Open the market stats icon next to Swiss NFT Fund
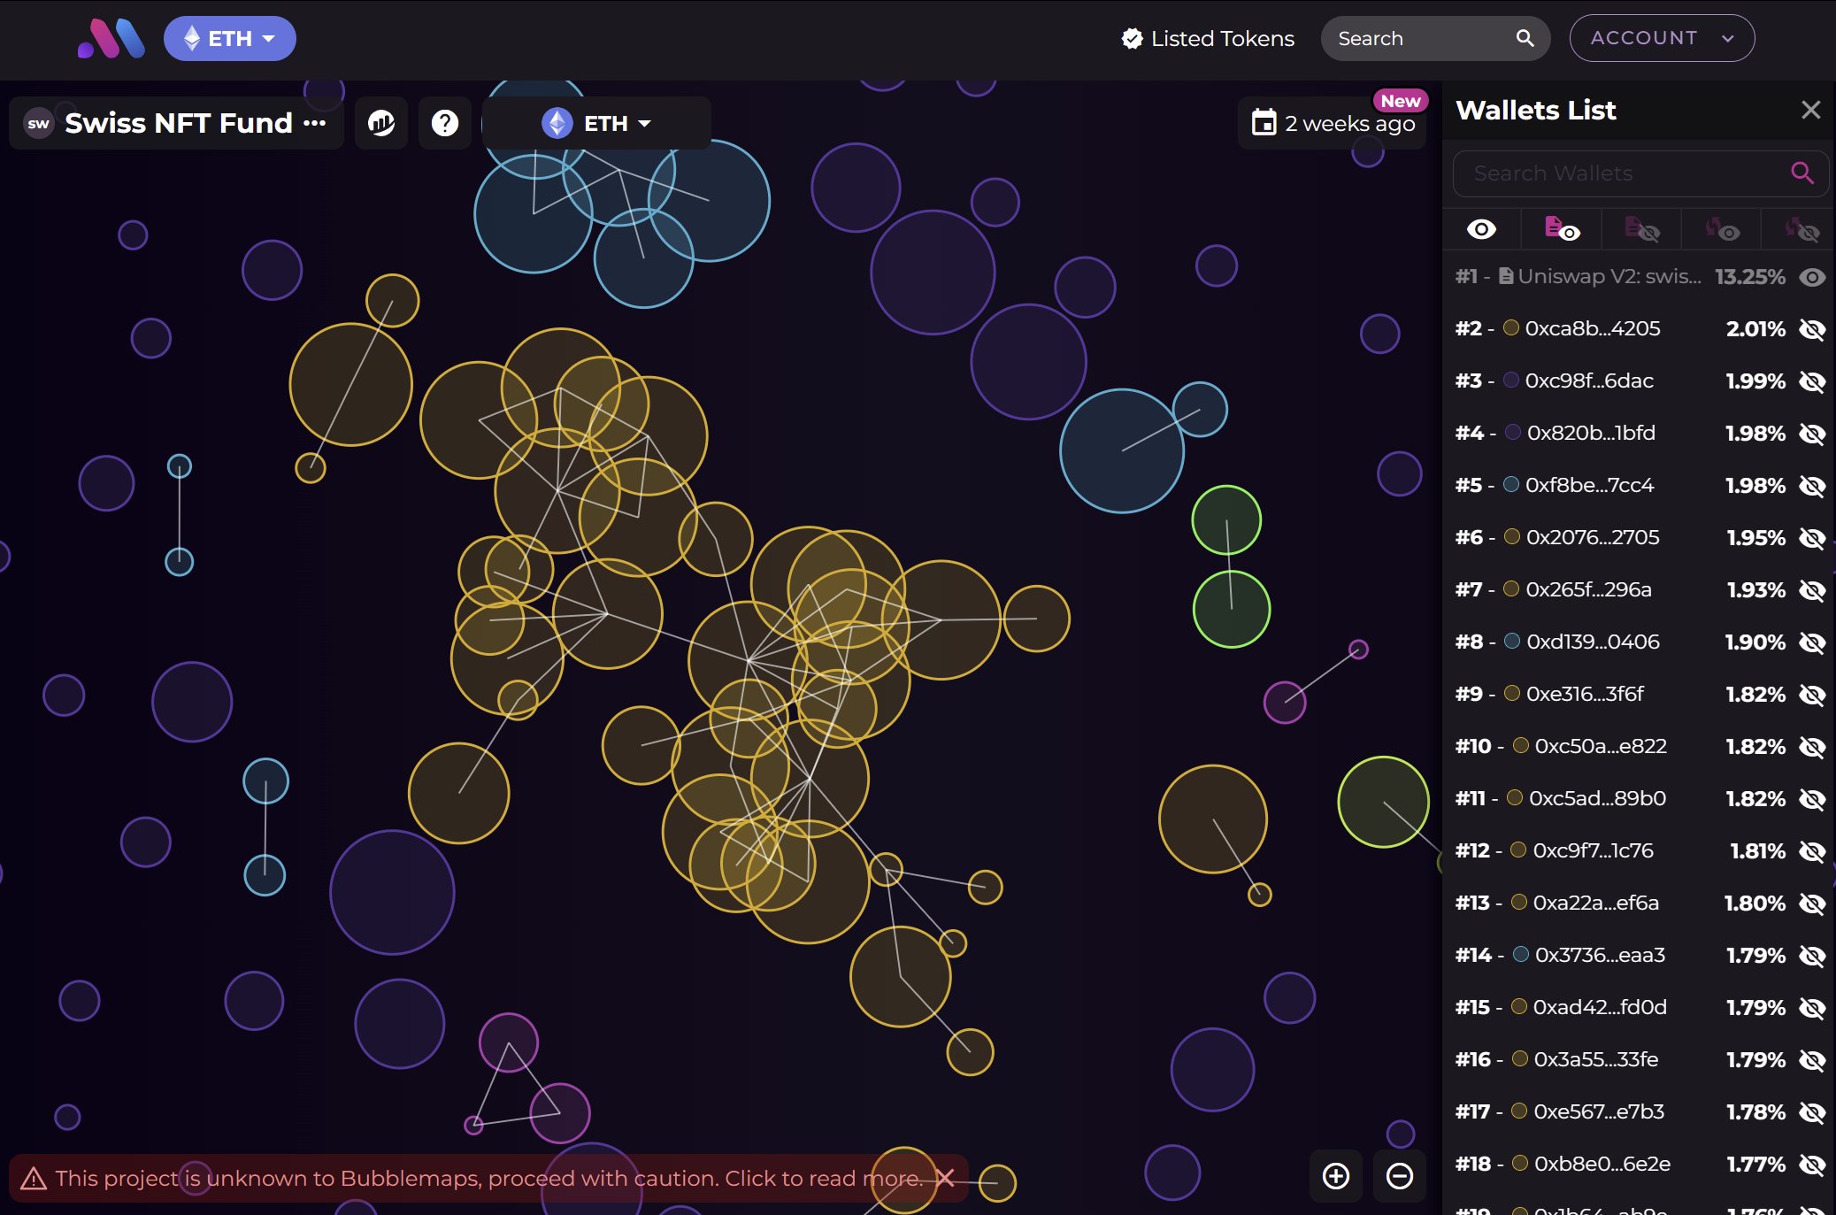This screenshot has width=1836, height=1215. (380, 123)
